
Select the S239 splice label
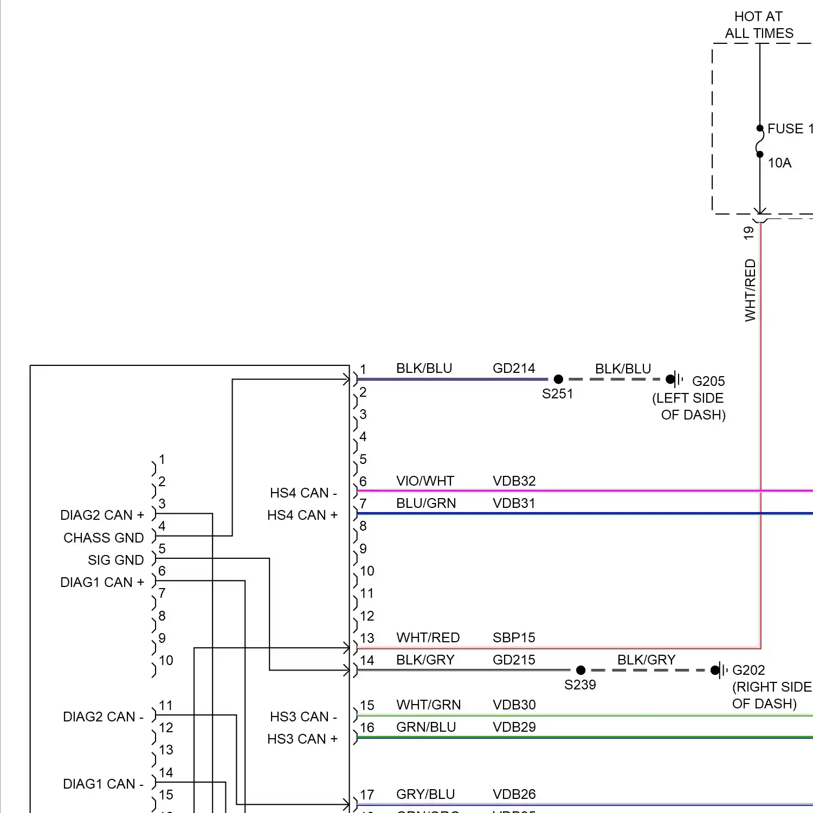tap(580, 685)
